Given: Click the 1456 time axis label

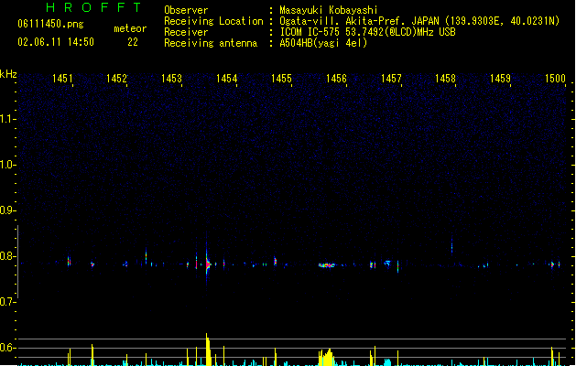Looking at the screenshot, I should [x=336, y=79].
